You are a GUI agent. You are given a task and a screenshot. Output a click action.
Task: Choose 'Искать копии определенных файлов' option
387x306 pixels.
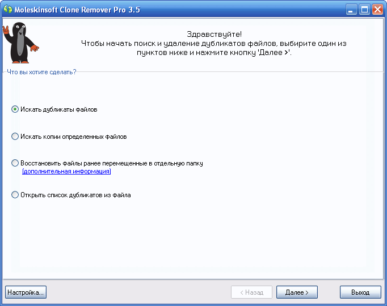click(15, 136)
